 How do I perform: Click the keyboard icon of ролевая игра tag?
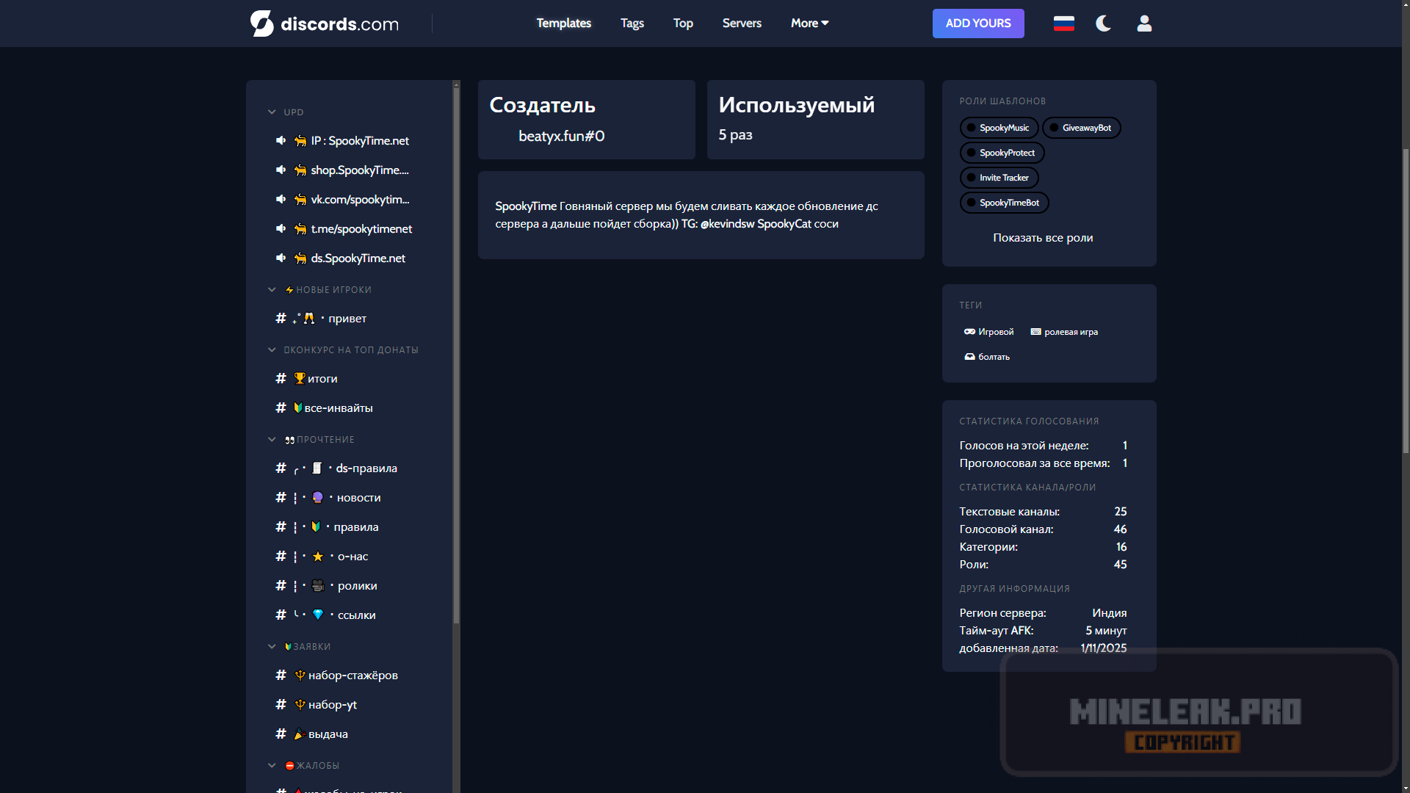1035,332
